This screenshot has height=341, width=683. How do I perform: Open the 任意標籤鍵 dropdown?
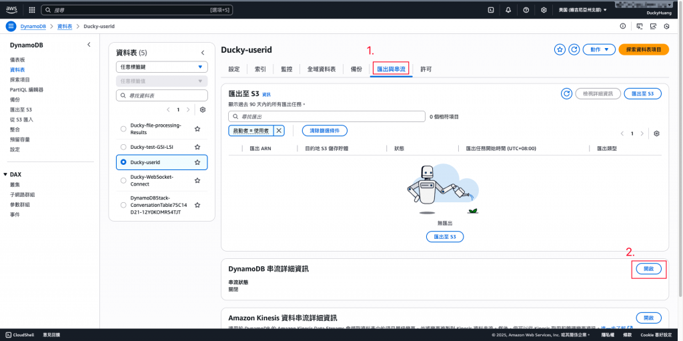tap(162, 67)
